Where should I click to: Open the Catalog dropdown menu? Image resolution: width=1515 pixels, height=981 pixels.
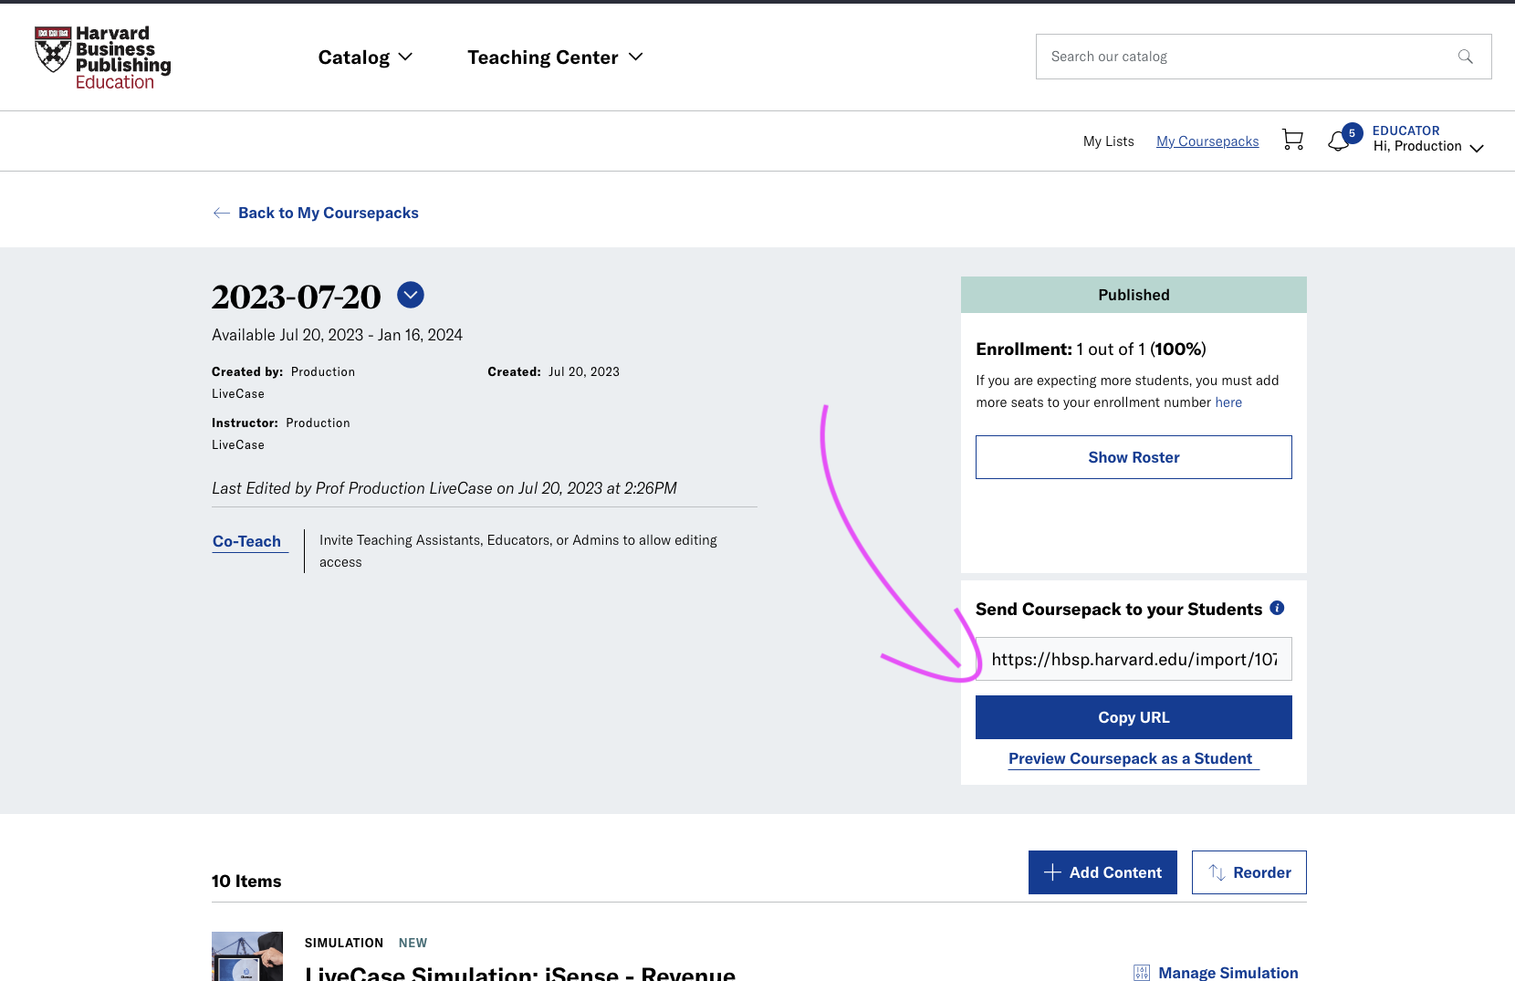tap(365, 57)
